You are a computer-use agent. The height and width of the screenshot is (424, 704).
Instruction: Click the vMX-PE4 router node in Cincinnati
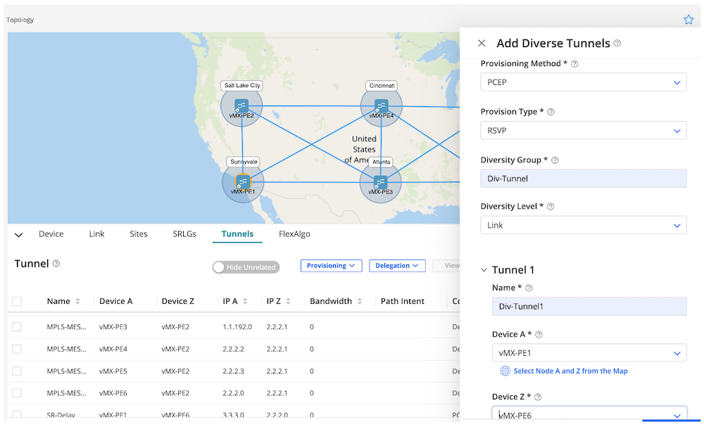(381, 106)
